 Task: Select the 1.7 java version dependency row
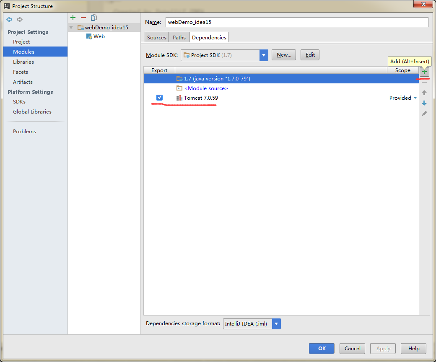[x=281, y=79]
